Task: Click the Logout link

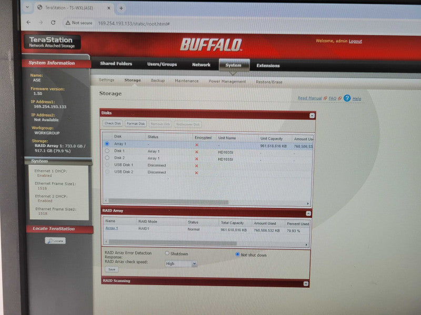Action: point(355,41)
